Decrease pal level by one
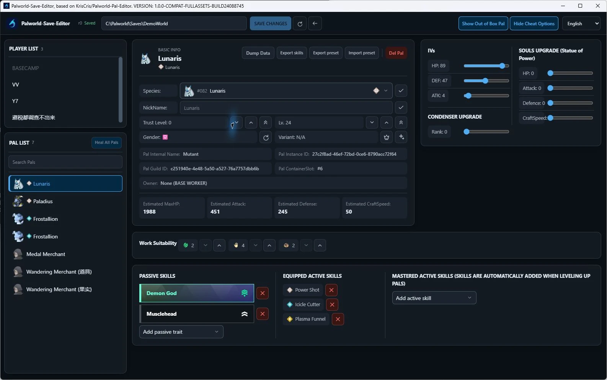Image resolution: width=607 pixels, height=380 pixels. [372, 122]
